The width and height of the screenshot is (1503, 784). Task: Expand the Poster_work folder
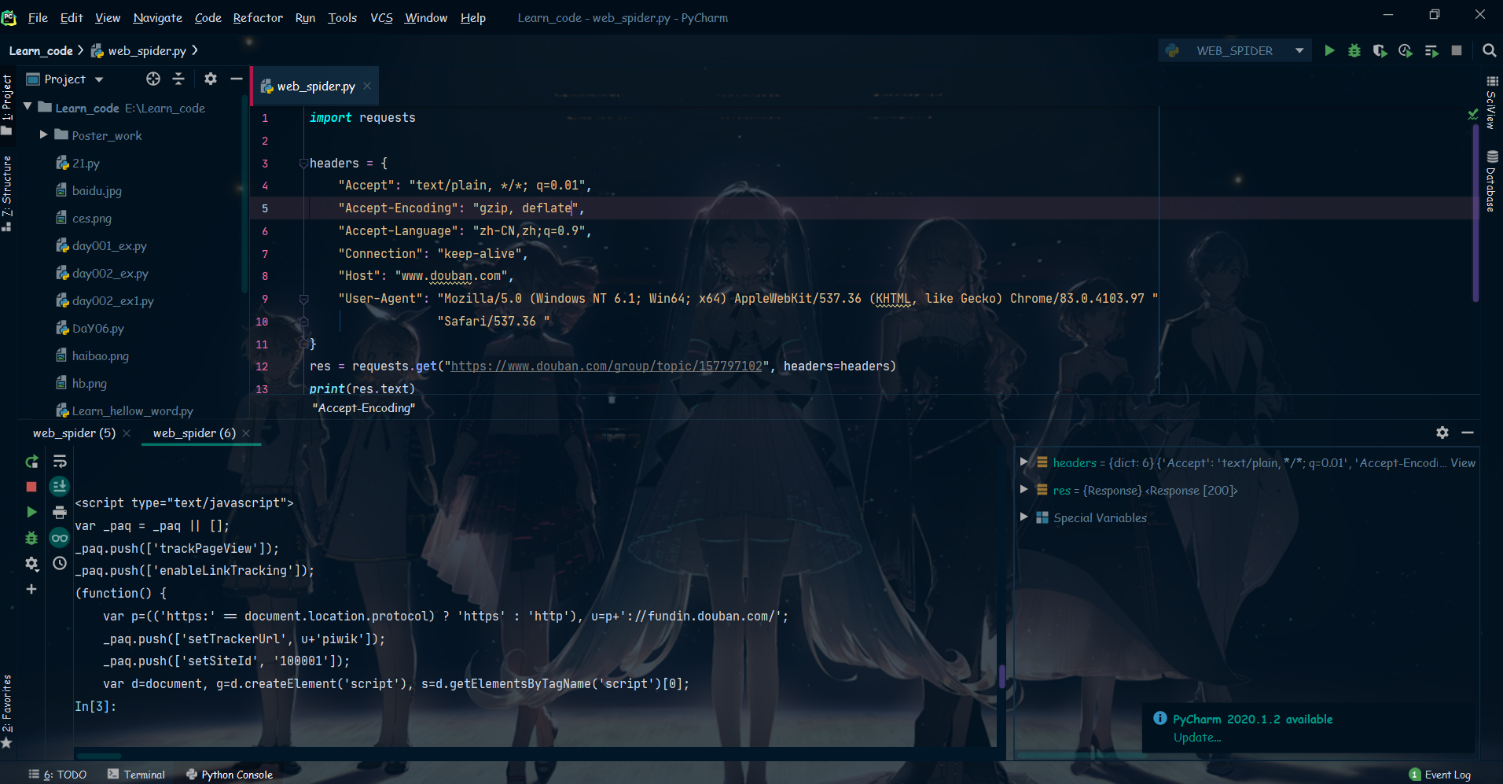44,134
